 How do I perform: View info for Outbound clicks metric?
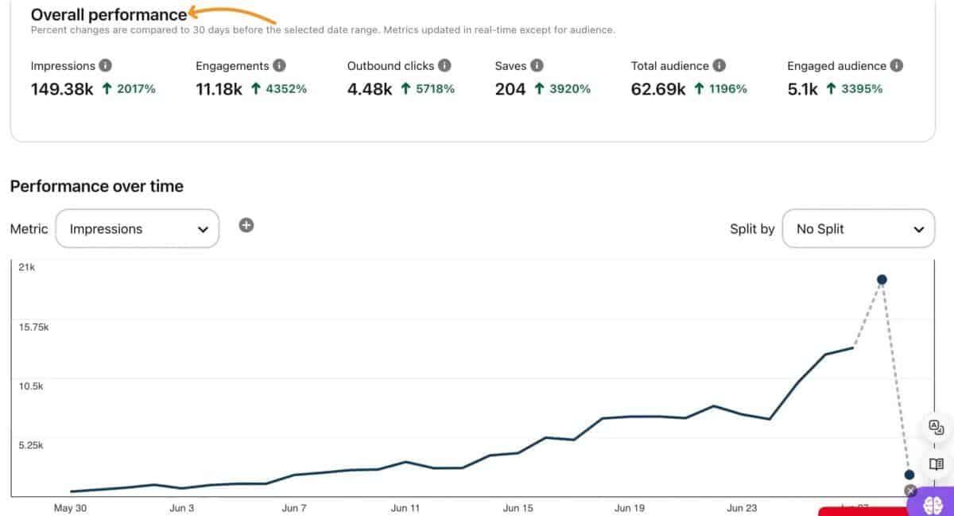pos(446,65)
